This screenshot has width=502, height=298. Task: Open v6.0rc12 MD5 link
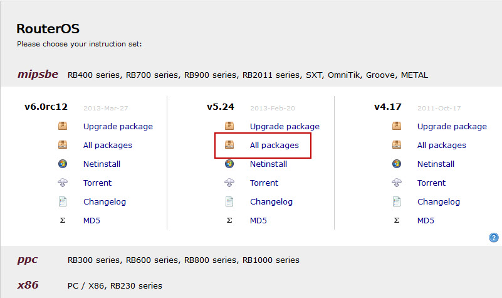pyautogui.click(x=92, y=220)
